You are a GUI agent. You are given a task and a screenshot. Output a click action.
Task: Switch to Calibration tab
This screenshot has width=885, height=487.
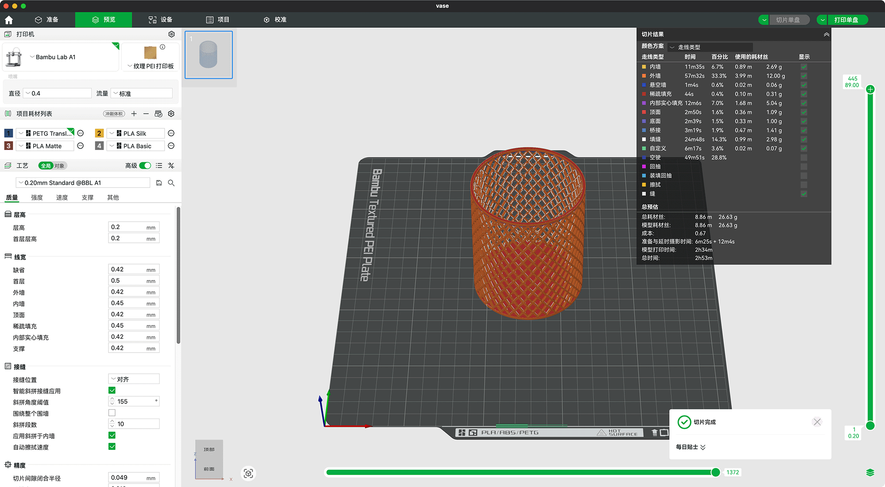coord(275,19)
